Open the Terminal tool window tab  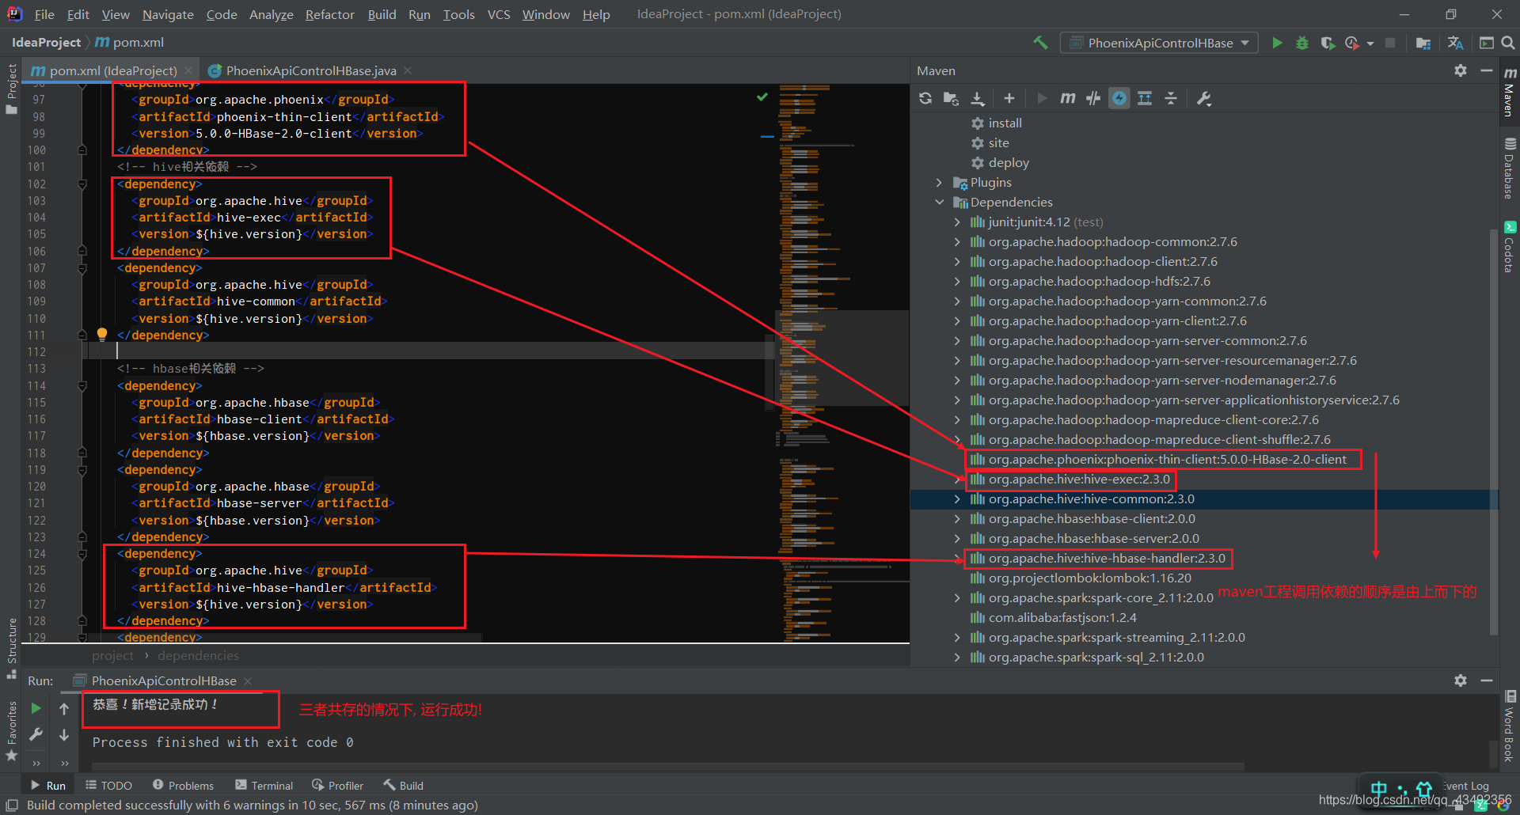point(264,786)
